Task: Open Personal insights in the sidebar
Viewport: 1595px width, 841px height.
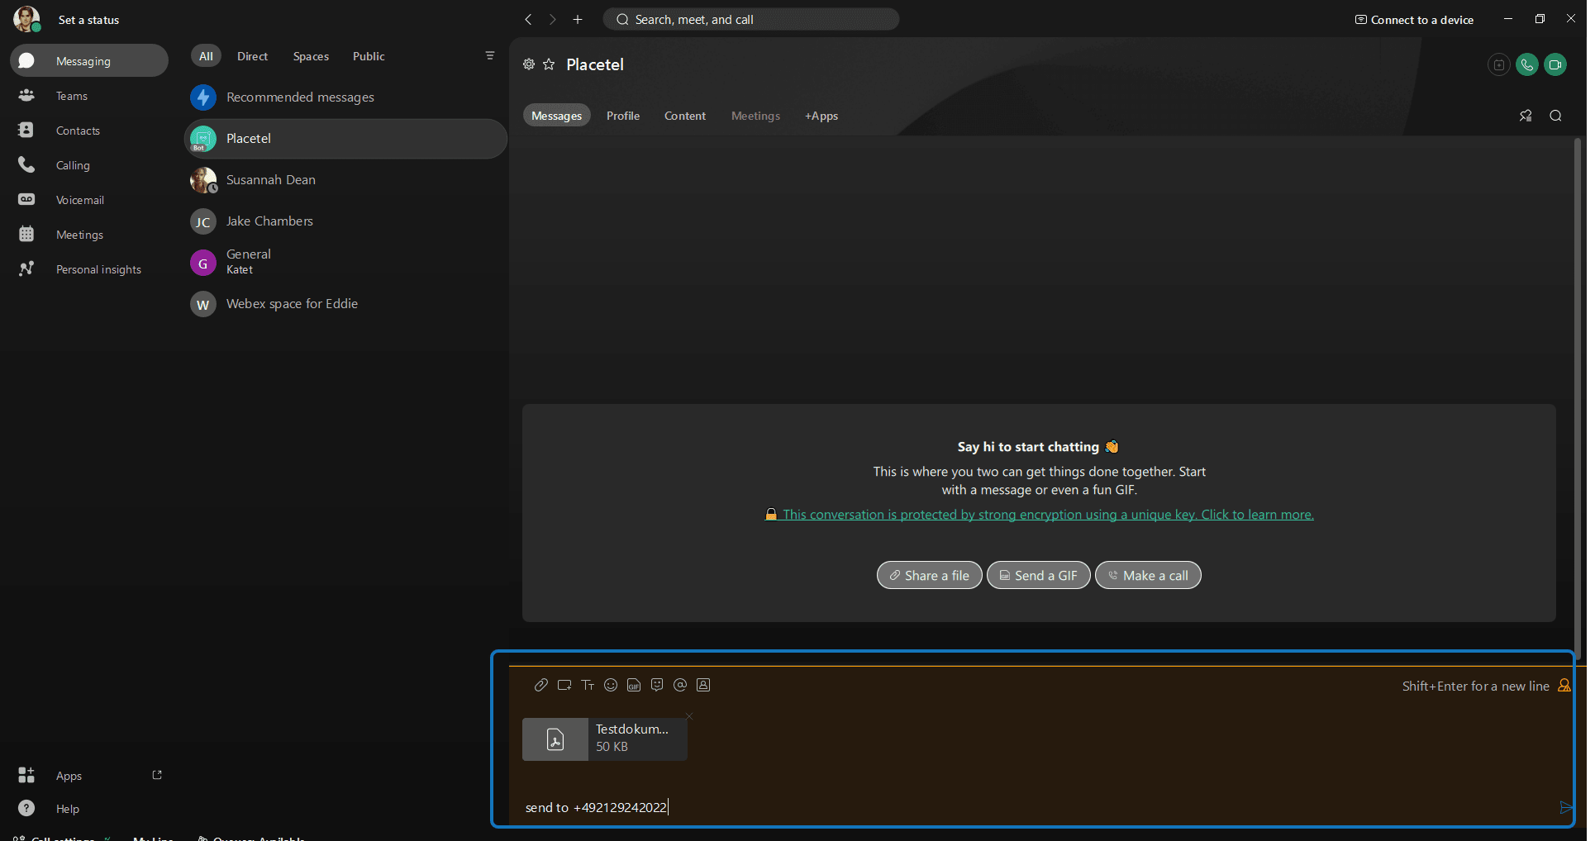Action: (x=89, y=269)
